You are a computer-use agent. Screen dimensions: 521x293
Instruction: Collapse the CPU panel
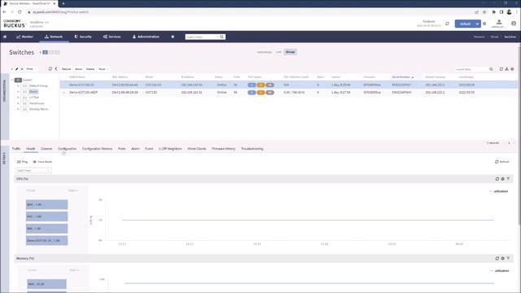point(508,179)
